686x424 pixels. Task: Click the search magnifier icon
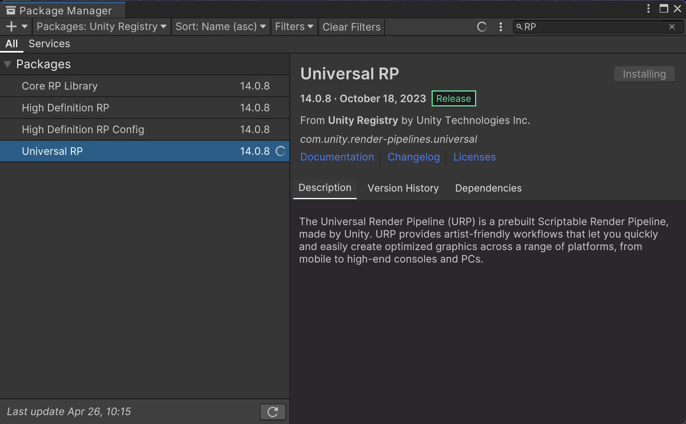click(519, 27)
